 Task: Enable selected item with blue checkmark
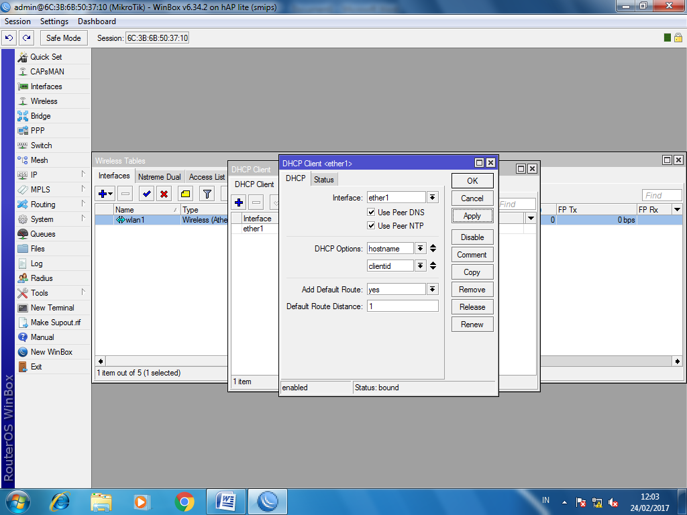click(146, 194)
